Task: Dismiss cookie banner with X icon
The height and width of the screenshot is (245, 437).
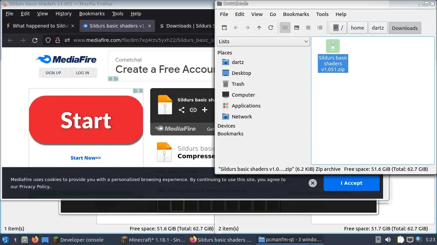Action: [x=312, y=183]
